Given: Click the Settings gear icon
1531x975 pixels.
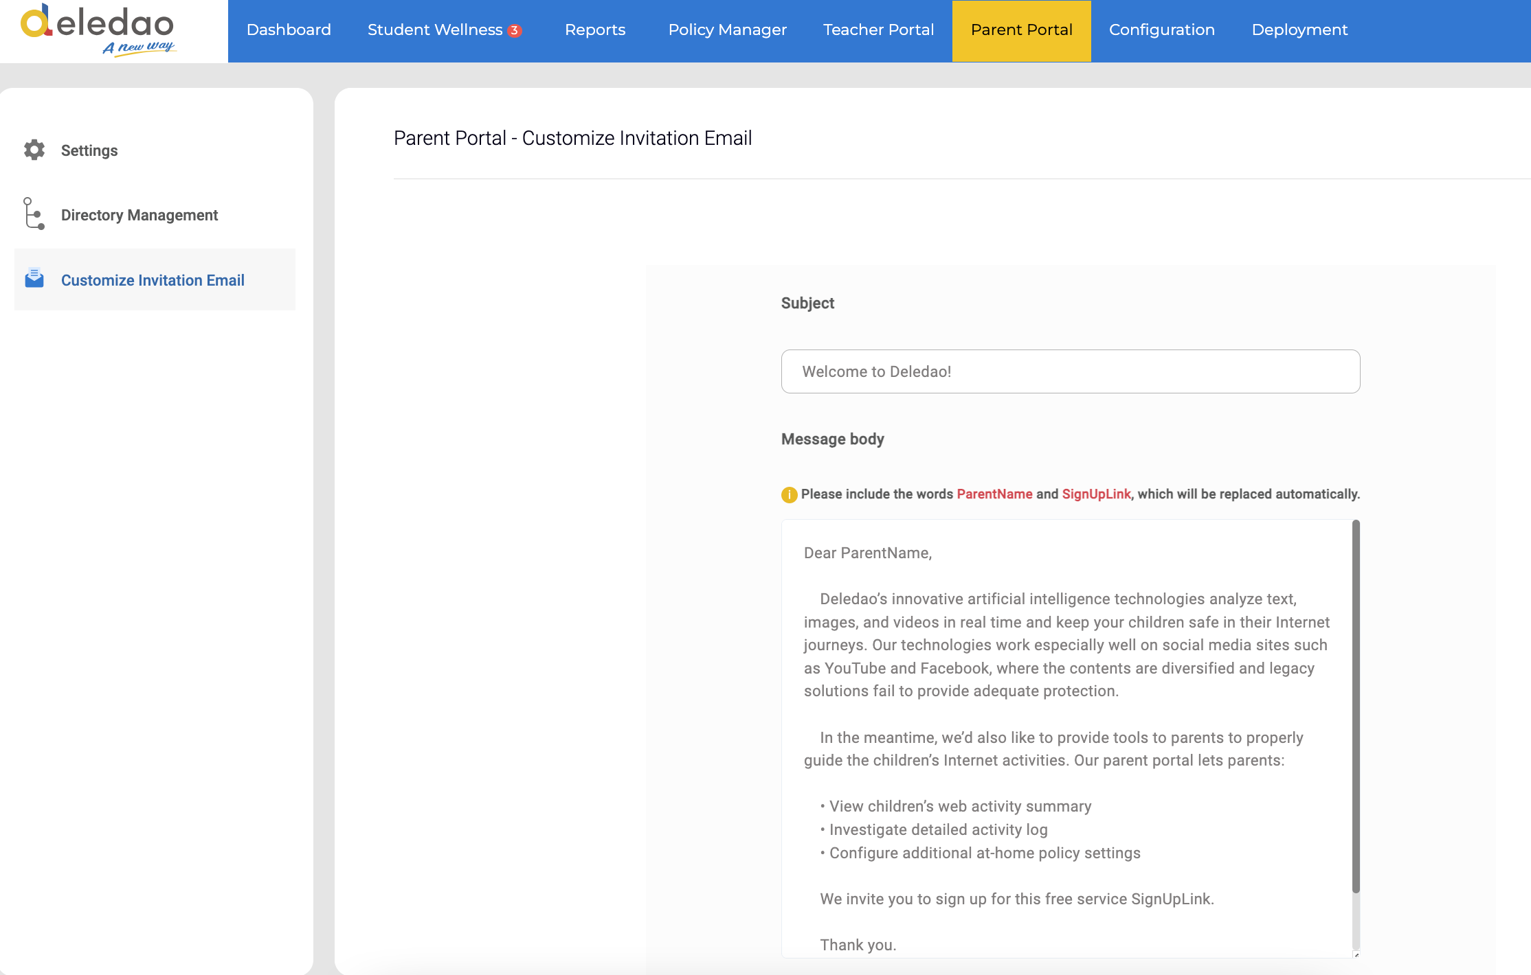Looking at the screenshot, I should tap(34, 150).
